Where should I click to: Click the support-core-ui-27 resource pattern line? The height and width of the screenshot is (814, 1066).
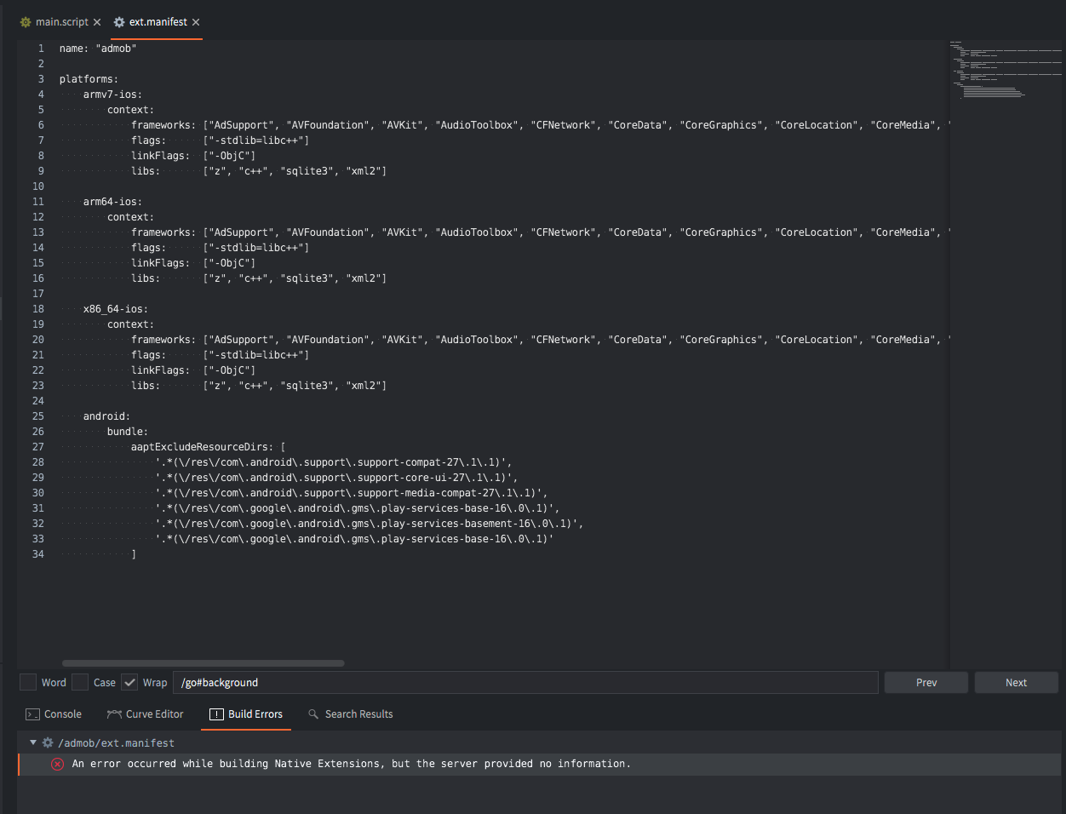point(336,478)
